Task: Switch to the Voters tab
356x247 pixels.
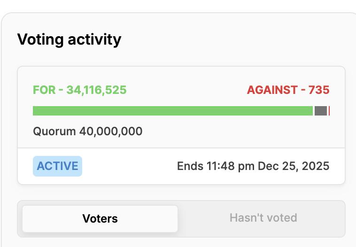Action: pyautogui.click(x=100, y=218)
